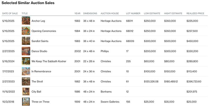The image size is (209, 106).
Task: Sort by Realized Price column header
Action: [x=195, y=13]
